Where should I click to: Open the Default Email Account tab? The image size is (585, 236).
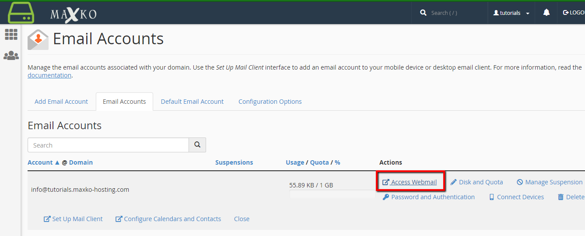pos(192,102)
